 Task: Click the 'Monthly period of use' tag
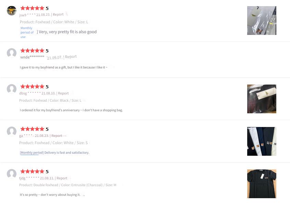click(x=27, y=33)
